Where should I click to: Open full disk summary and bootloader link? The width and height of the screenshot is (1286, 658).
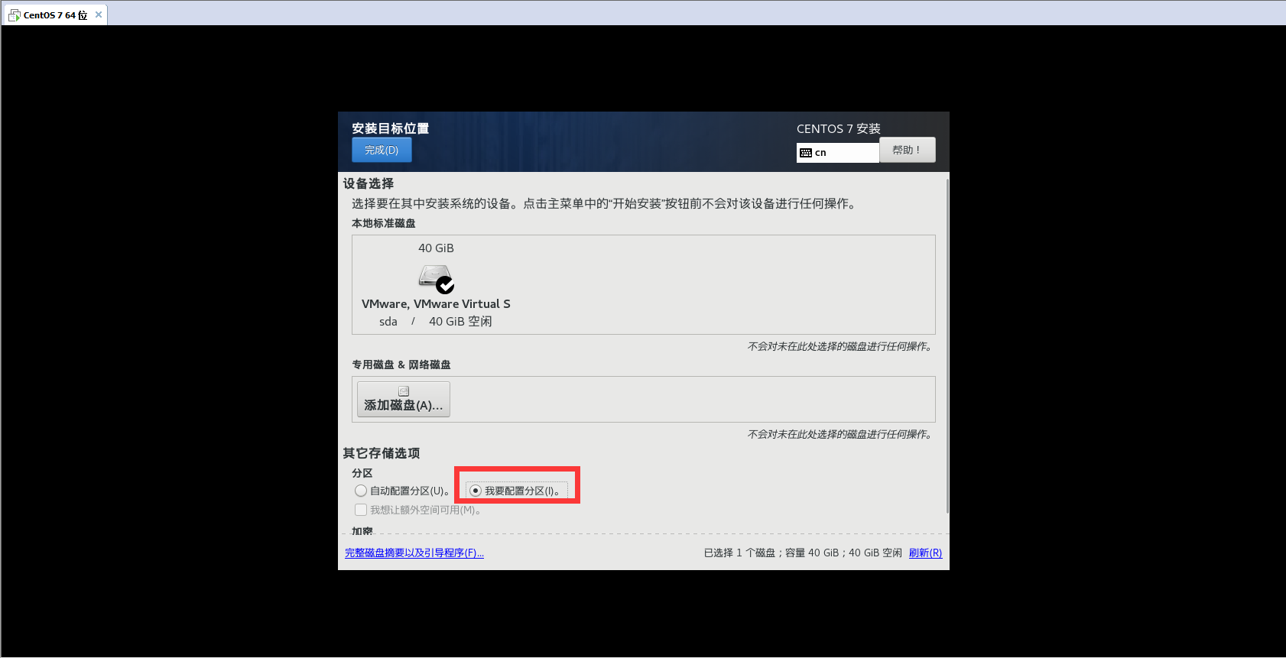[x=414, y=553]
